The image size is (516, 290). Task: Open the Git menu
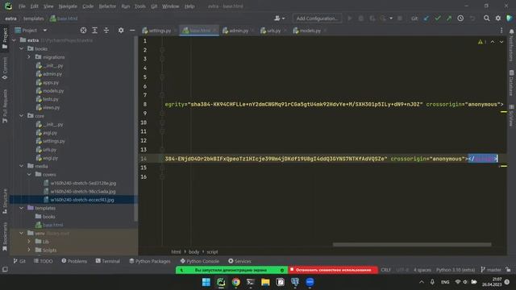coord(154,6)
